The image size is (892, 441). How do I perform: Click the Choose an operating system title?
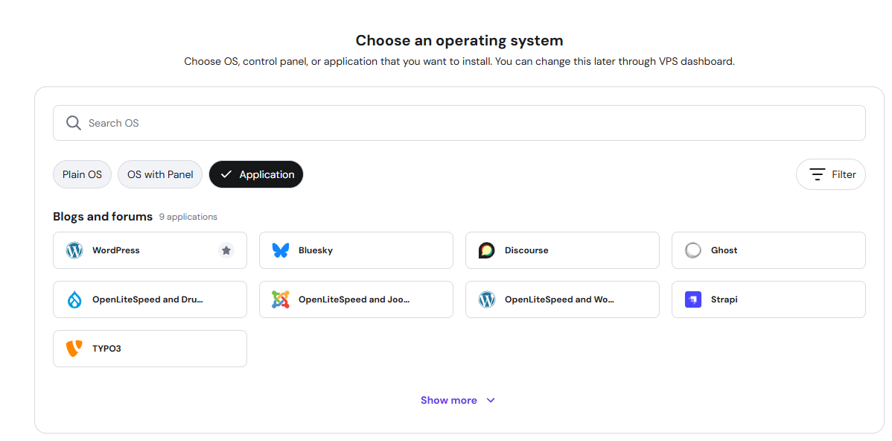[459, 40]
